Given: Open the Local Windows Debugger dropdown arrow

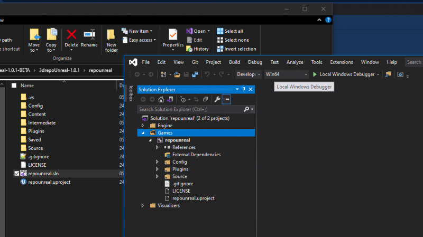Looking at the screenshot, I should tap(378, 74).
